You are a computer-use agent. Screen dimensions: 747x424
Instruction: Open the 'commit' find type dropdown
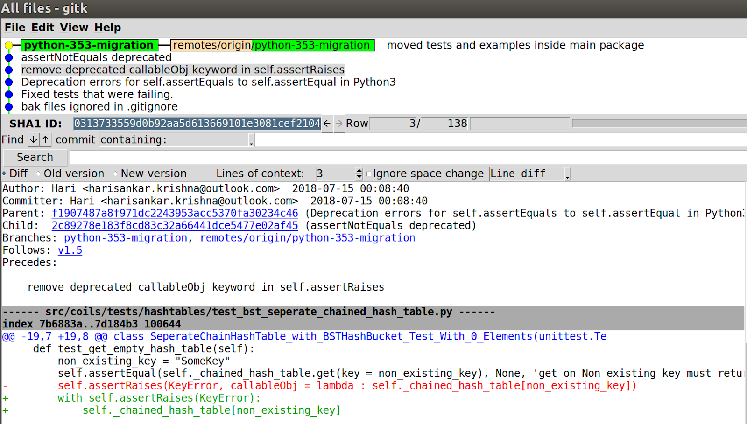click(x=75, y=139)
